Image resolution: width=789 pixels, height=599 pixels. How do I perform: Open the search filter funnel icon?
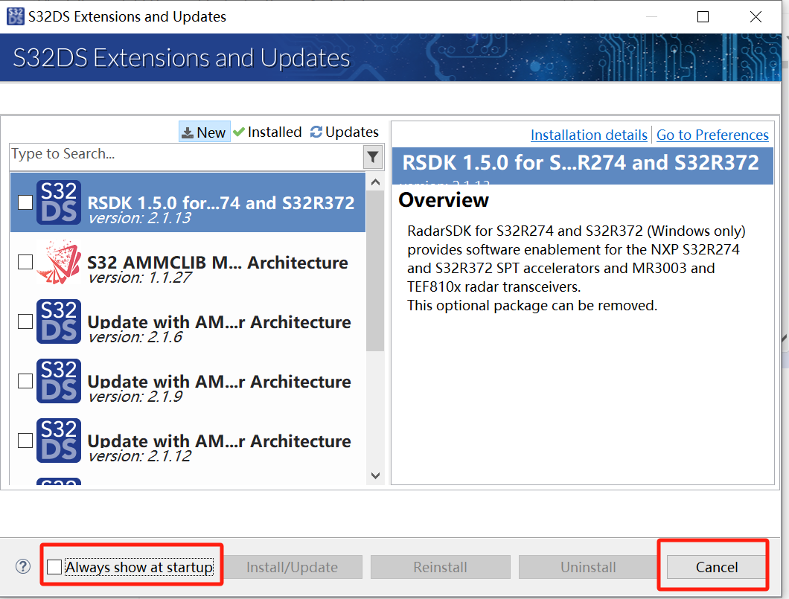[372, 157]
